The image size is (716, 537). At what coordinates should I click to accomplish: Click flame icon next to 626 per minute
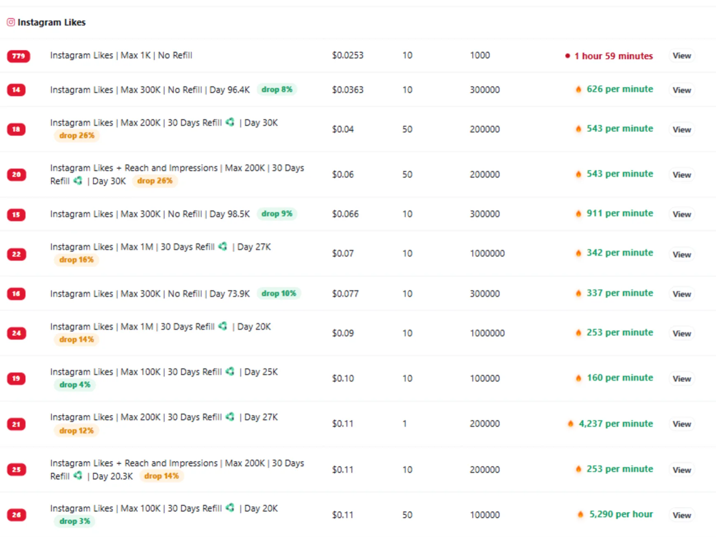[x=579, y=89]
